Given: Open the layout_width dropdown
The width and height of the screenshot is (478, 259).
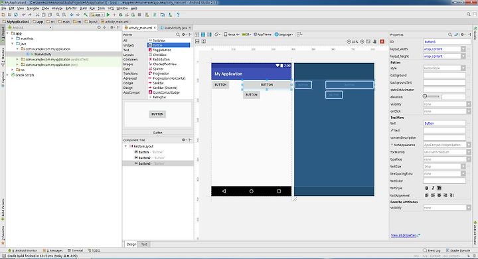Looking at the screenshot, I should (x=463, y=48).
